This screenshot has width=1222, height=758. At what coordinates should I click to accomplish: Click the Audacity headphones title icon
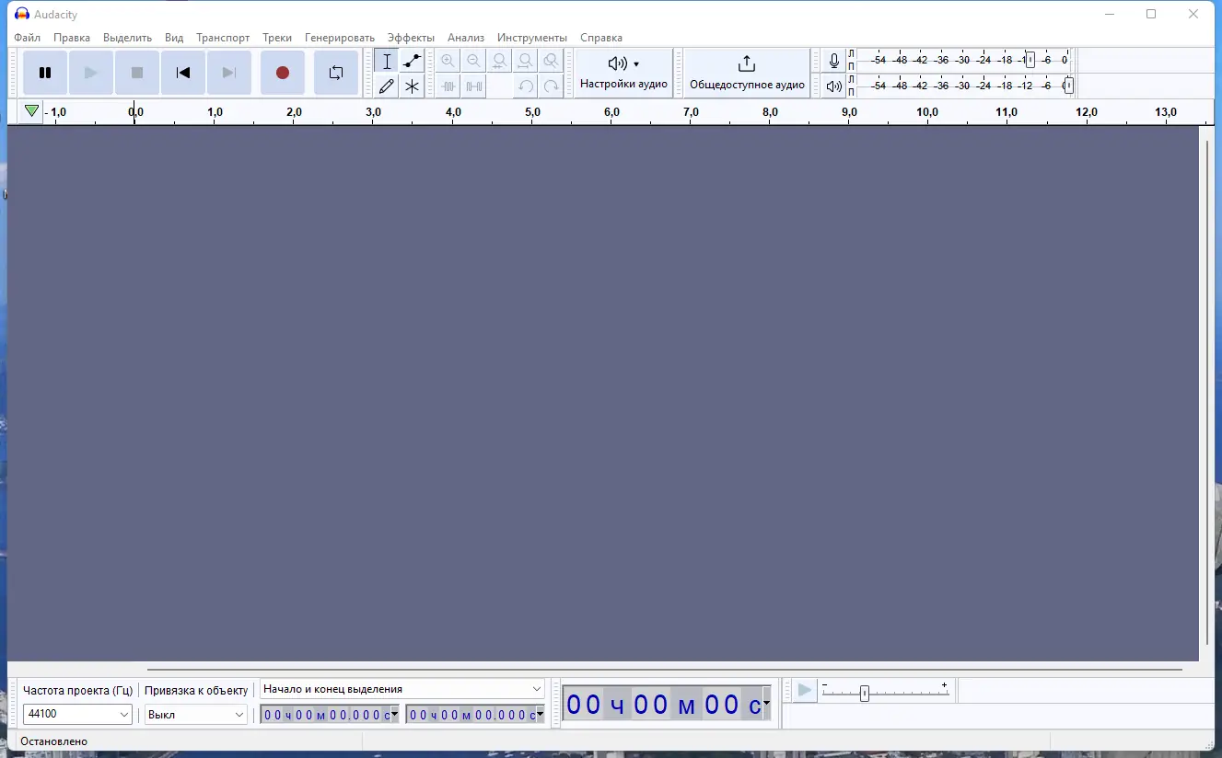click(22, 14)
